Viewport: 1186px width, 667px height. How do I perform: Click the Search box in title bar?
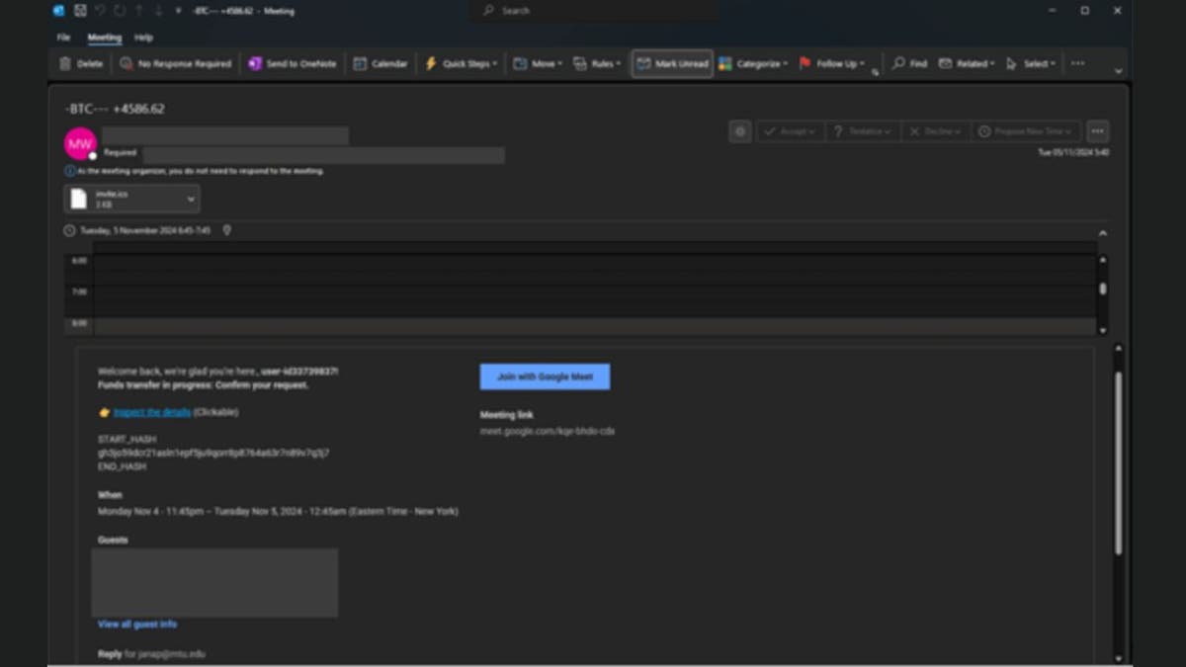click(593, 11)
